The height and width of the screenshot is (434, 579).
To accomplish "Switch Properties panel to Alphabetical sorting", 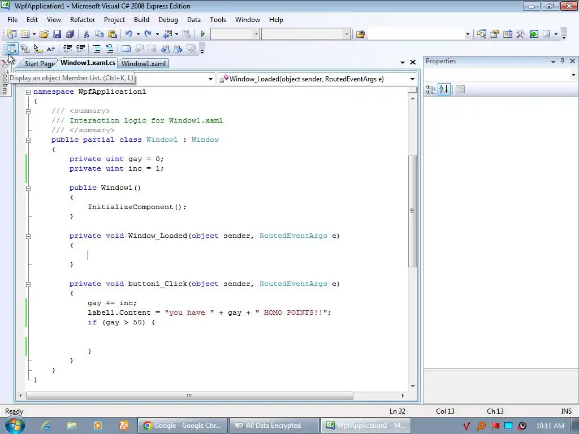I will [x=444, y=89].
